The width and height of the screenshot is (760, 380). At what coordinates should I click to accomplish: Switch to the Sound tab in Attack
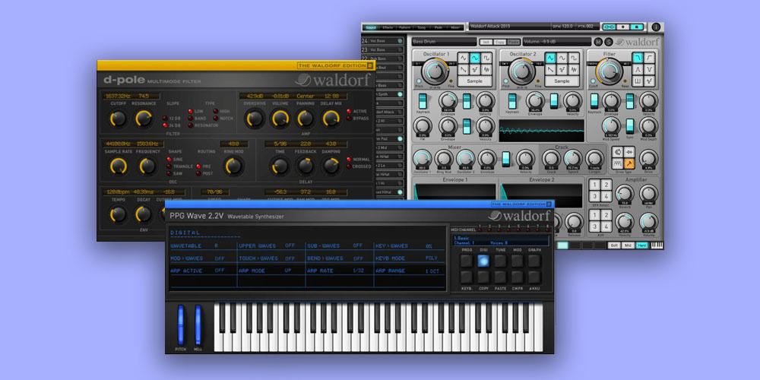pos(369,27)
